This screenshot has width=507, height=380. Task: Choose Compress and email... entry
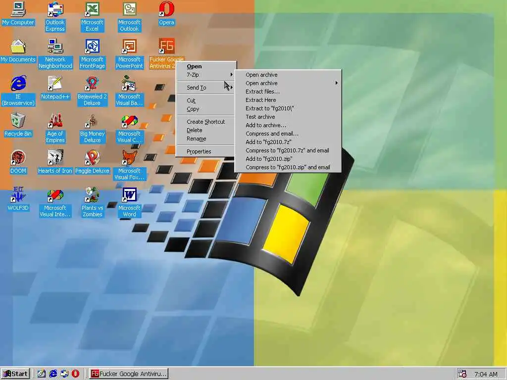[x=288, y=134]
